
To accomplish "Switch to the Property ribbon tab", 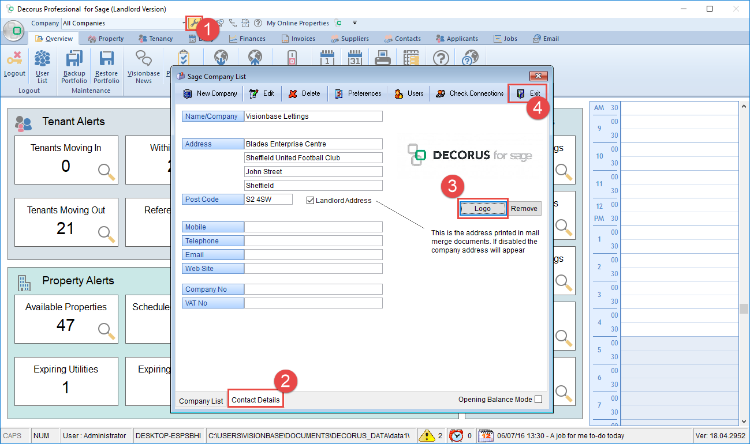I will (x=106, y=39).
